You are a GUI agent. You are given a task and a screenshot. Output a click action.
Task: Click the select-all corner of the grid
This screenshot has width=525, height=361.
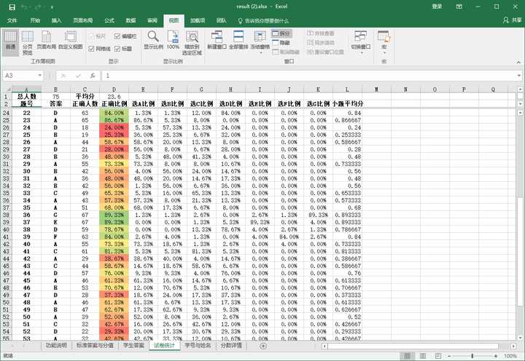point(7,90)
